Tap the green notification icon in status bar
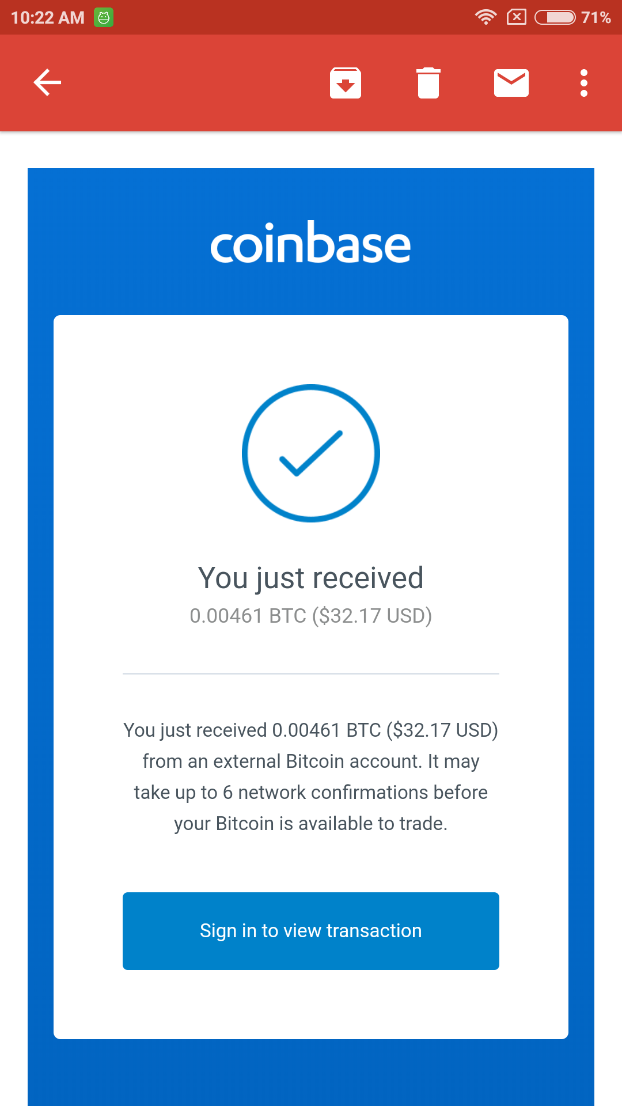Image resolution: width=622 pixels, height=1106 pixels. (x=104, y=17)
